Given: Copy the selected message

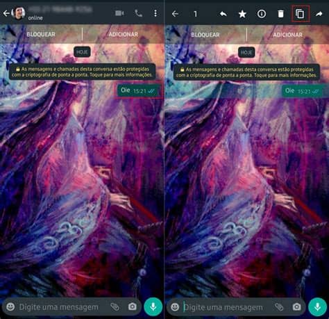Looking at the screenshot, I should pos(300,14).
